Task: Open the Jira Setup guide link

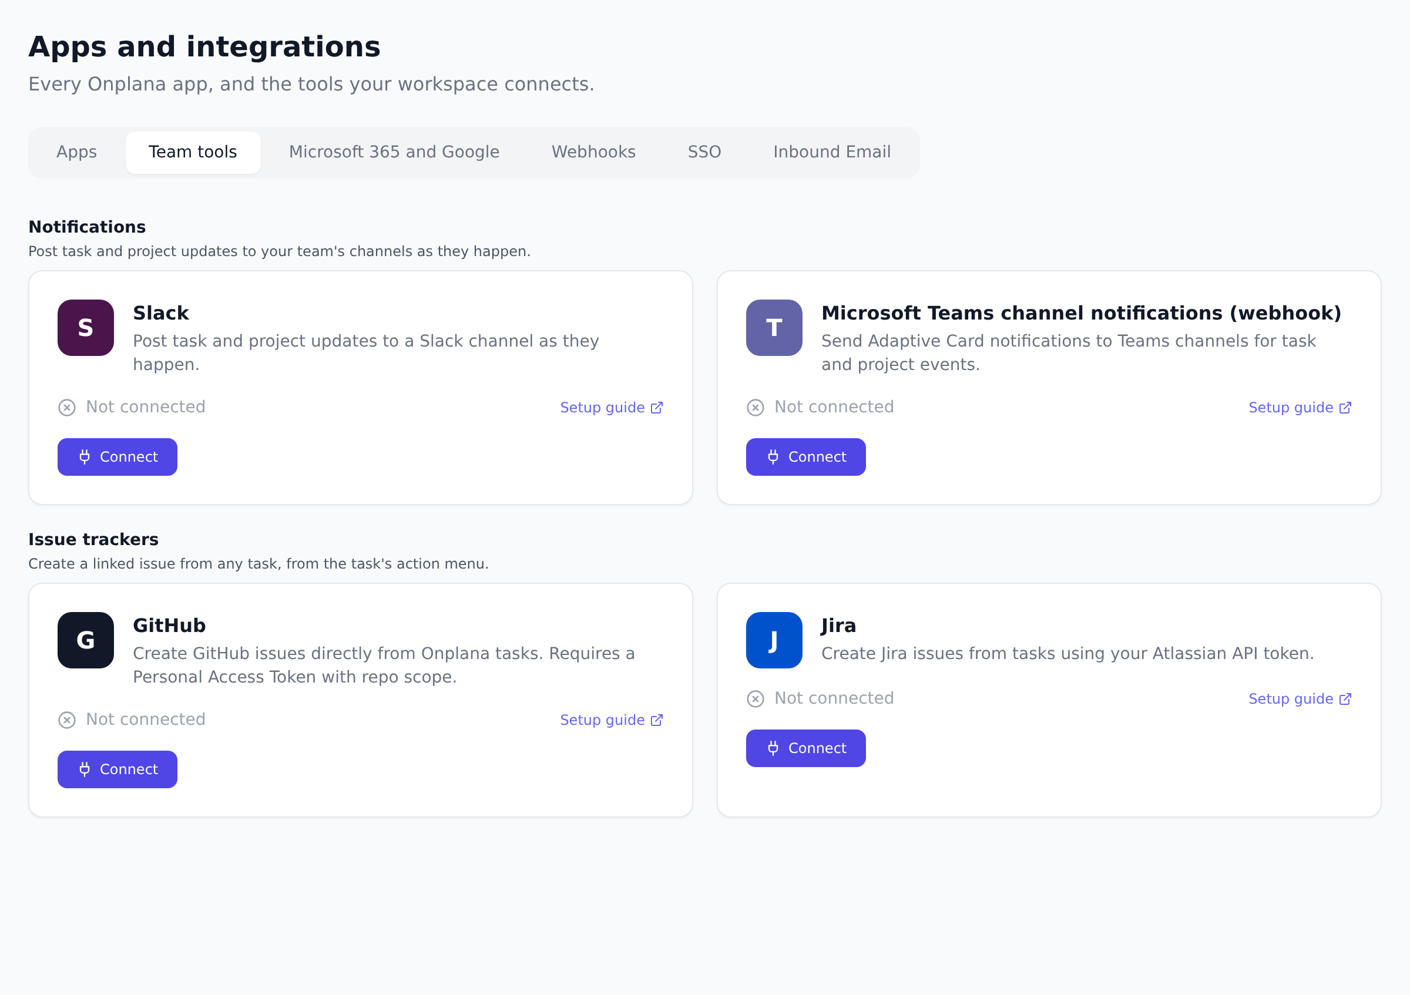Action: click(x=1300, y=699)
